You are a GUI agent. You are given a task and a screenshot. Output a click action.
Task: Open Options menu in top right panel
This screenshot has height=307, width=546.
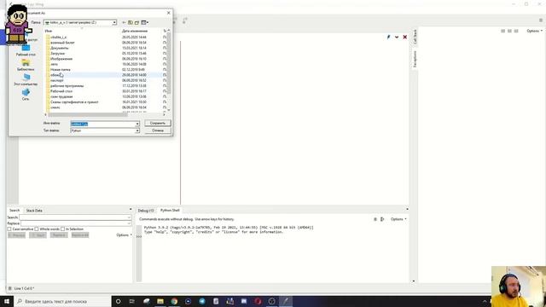coord(534,31)
